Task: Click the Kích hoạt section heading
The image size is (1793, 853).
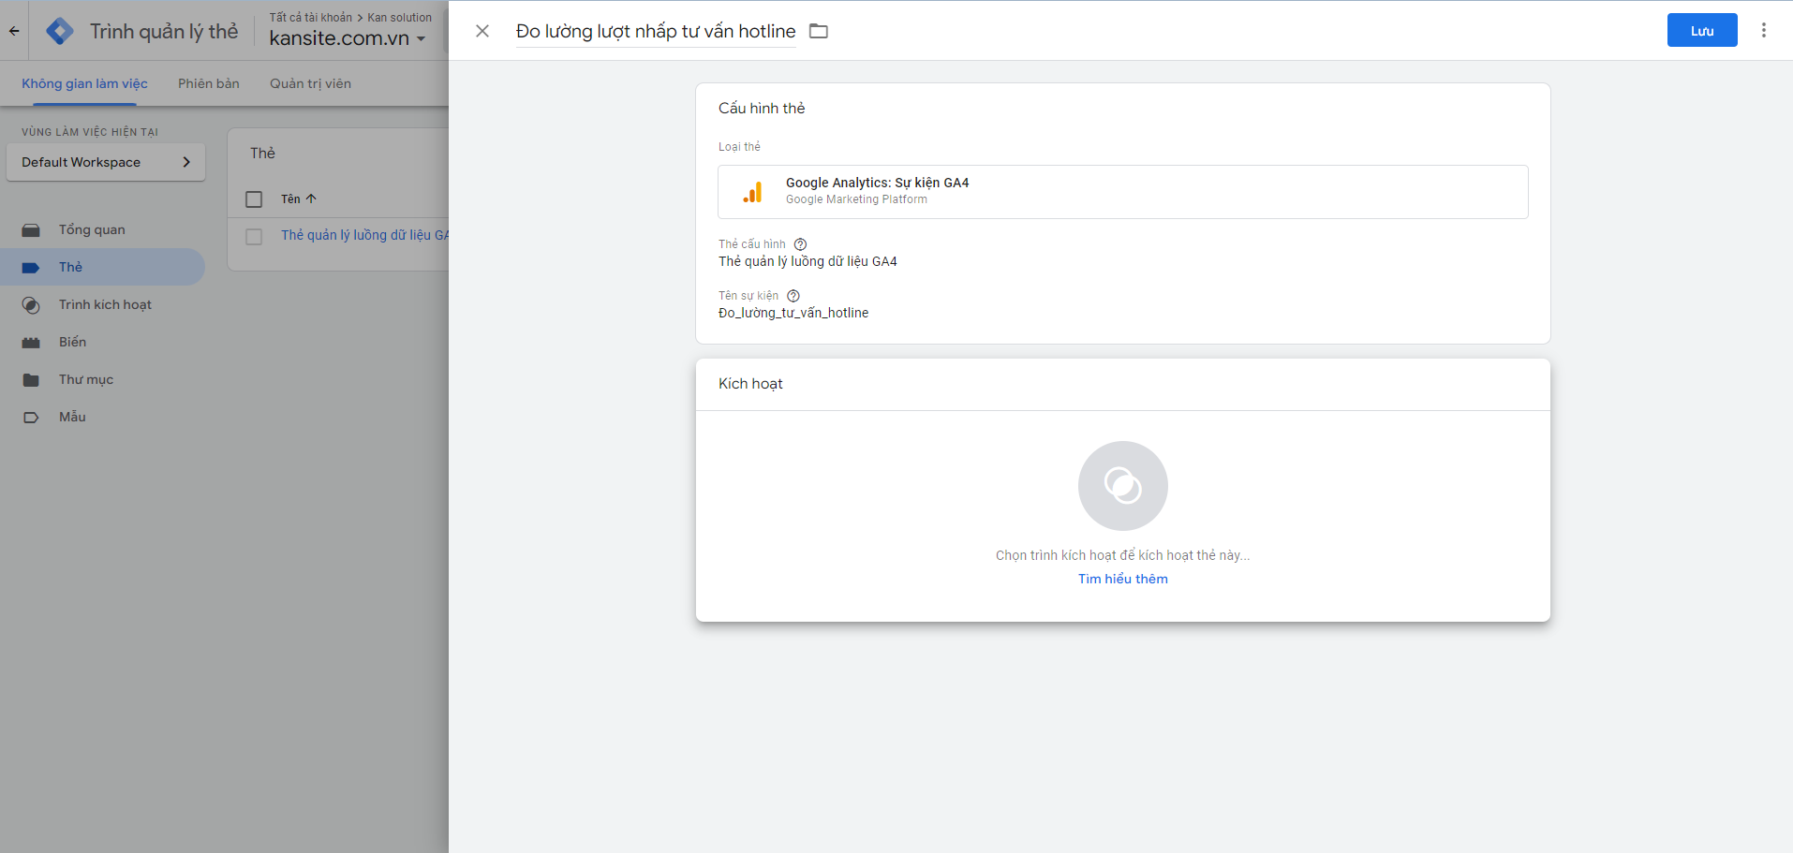Action: pos(750,384)
